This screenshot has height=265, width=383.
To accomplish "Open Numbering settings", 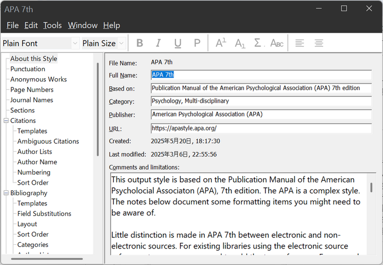I will point(34,172).
